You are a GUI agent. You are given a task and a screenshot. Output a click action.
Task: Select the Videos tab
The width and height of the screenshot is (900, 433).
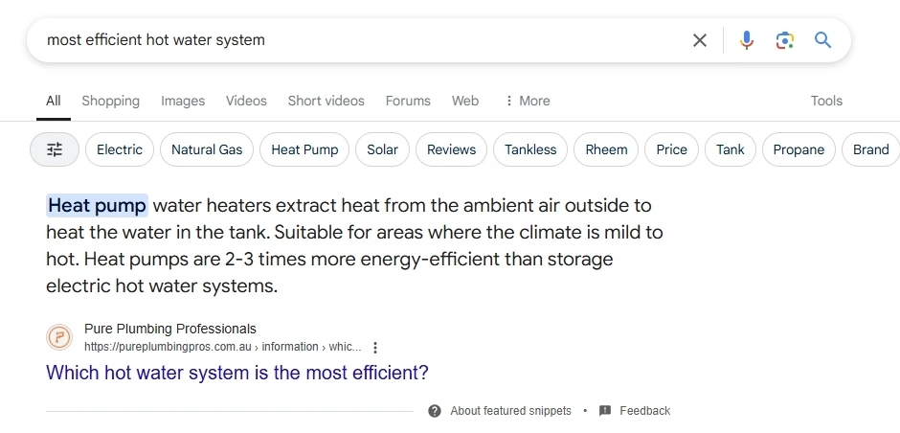click(246, 101)
